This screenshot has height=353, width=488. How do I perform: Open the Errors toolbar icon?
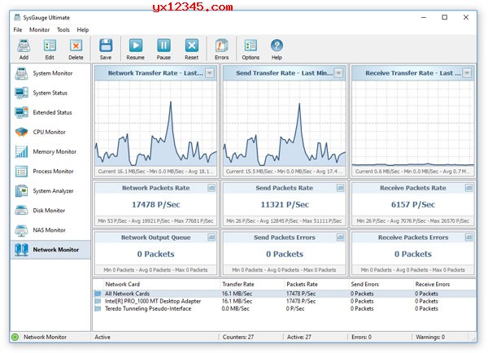221,46
